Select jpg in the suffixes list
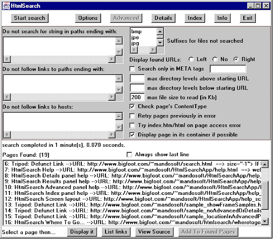This screenshot has width=273, height=239. click(x=144, y=43)
